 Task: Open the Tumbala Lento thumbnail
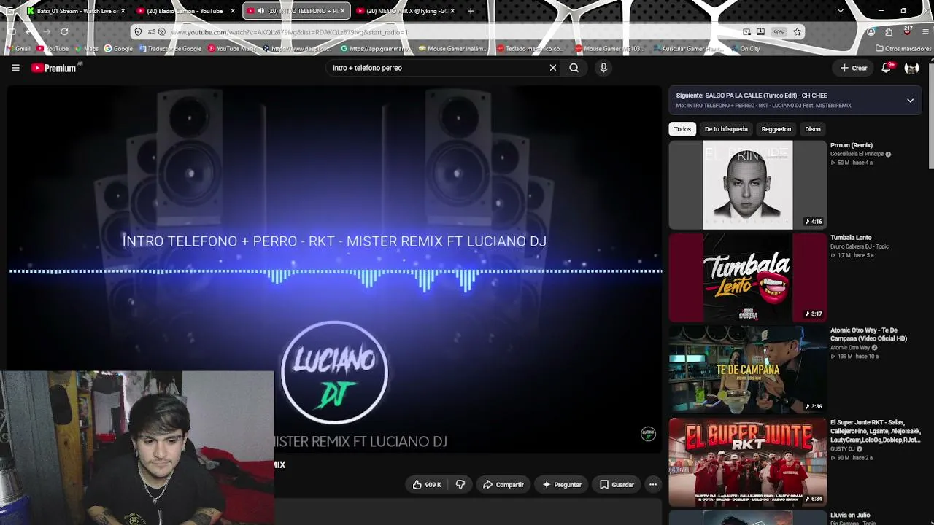748,278
